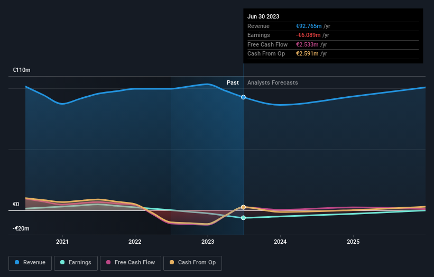Click the 2025 x-axis label

coord(353,242)
